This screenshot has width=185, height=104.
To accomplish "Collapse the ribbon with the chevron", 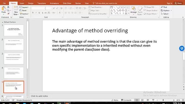I will (183, 17).
